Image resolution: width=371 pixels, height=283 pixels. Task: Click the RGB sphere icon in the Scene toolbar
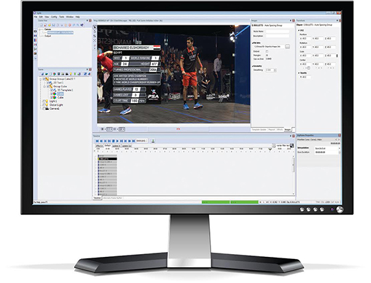54,74
